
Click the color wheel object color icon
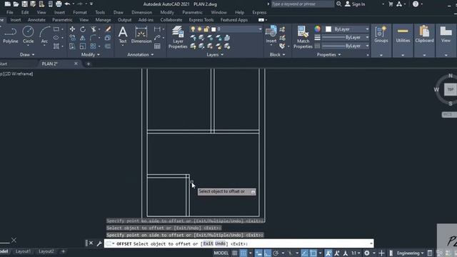[x=317, y=29]
